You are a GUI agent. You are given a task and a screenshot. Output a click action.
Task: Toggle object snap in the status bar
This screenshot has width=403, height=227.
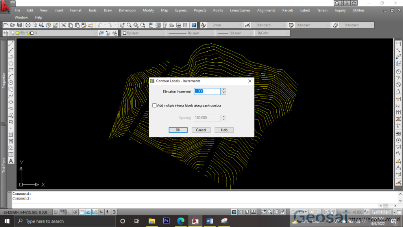pos(82,212)
